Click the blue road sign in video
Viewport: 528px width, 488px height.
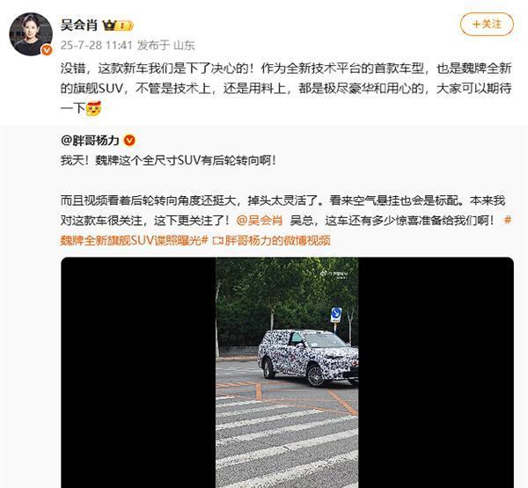(x=336, y=314)
